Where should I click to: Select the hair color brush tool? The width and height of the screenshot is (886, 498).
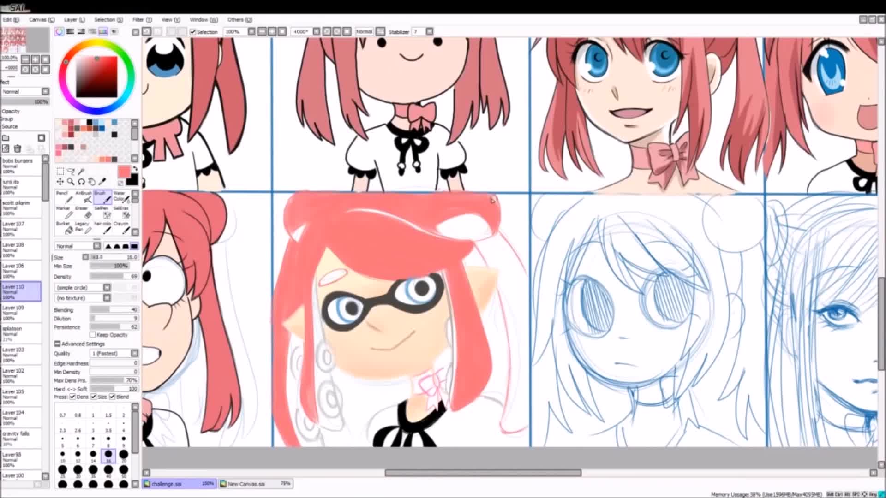click(102, 228)
